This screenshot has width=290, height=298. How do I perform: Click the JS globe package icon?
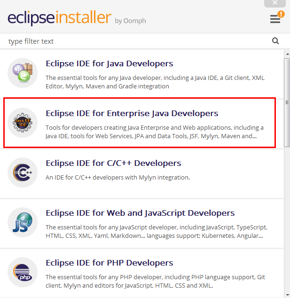coord(23,222)
